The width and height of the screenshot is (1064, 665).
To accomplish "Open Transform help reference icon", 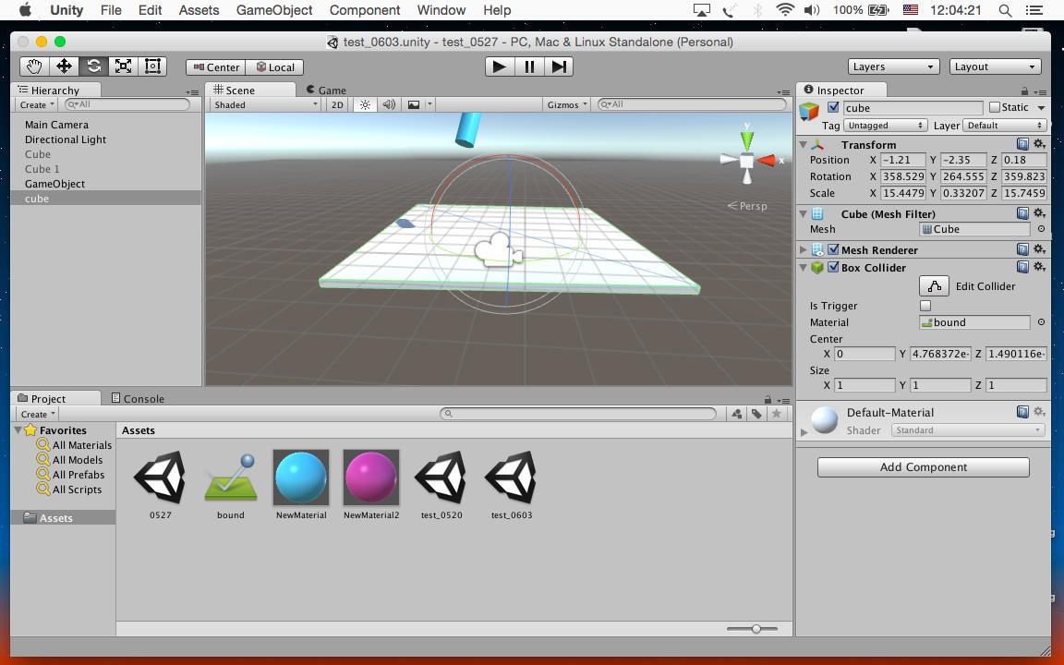I will [1022, 144].
